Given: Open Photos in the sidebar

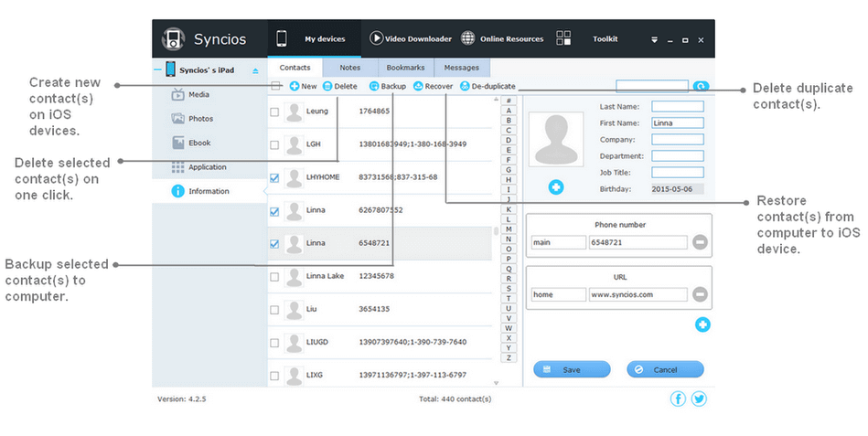Looking at the screenshot, I should tap(192, 119).
